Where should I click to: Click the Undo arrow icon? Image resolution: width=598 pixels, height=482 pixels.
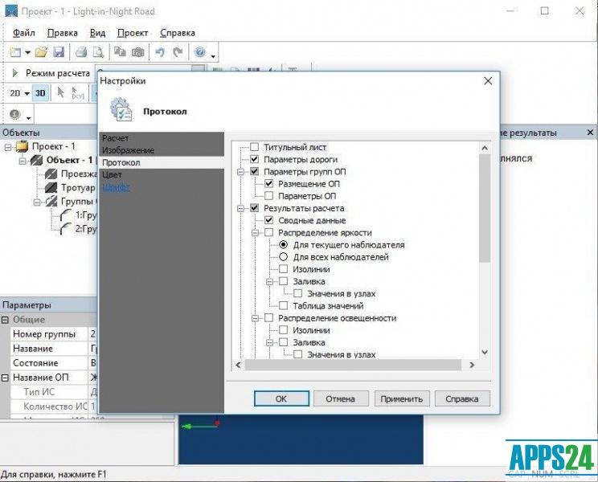pyautogui.click(x=159, y=52)
